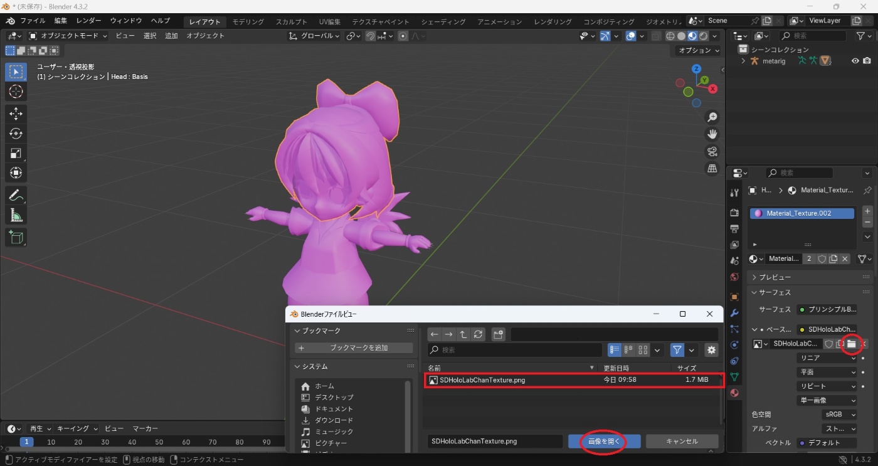Switch to the Shading workspace tab
The image size is (878, 466).
[x=443, y=21]
